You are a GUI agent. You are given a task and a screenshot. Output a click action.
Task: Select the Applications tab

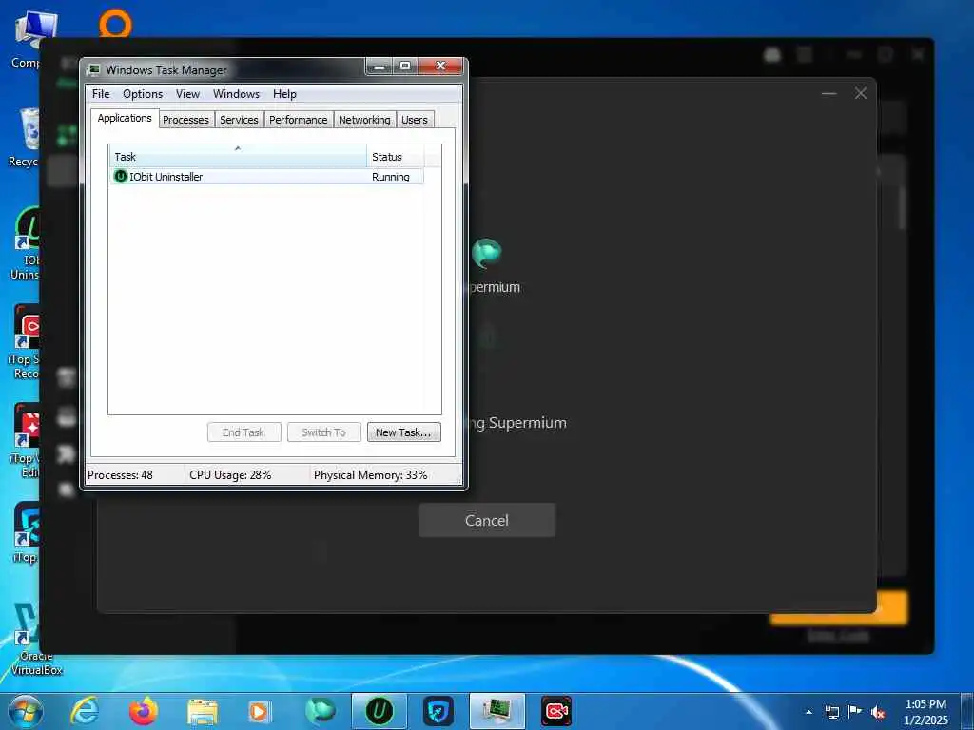point(125,118)
